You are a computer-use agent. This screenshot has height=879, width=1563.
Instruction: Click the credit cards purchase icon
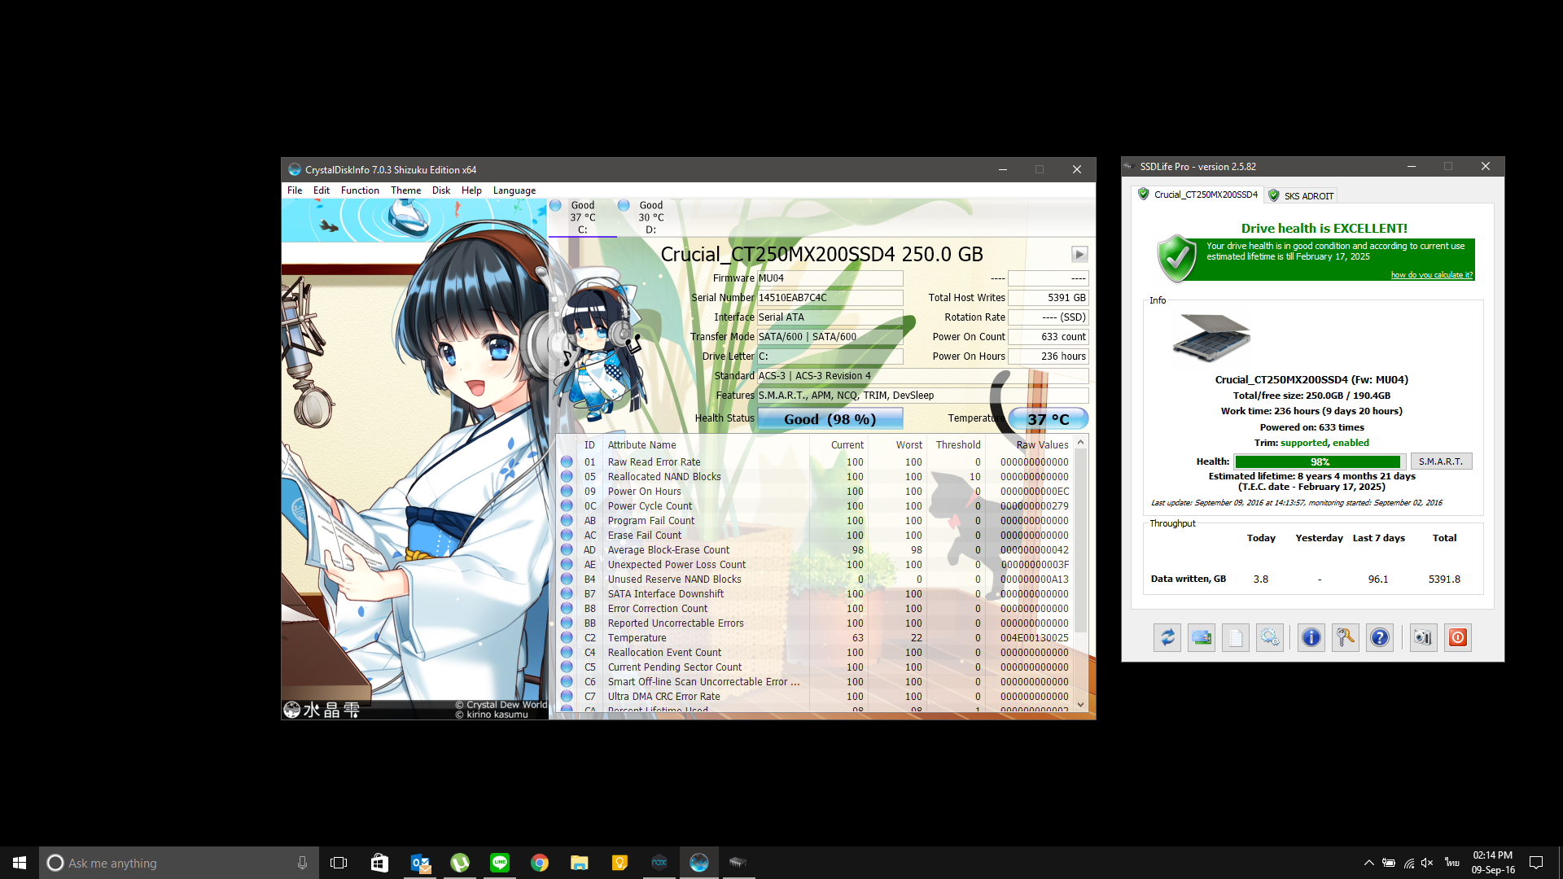[x=1202, y=637]
